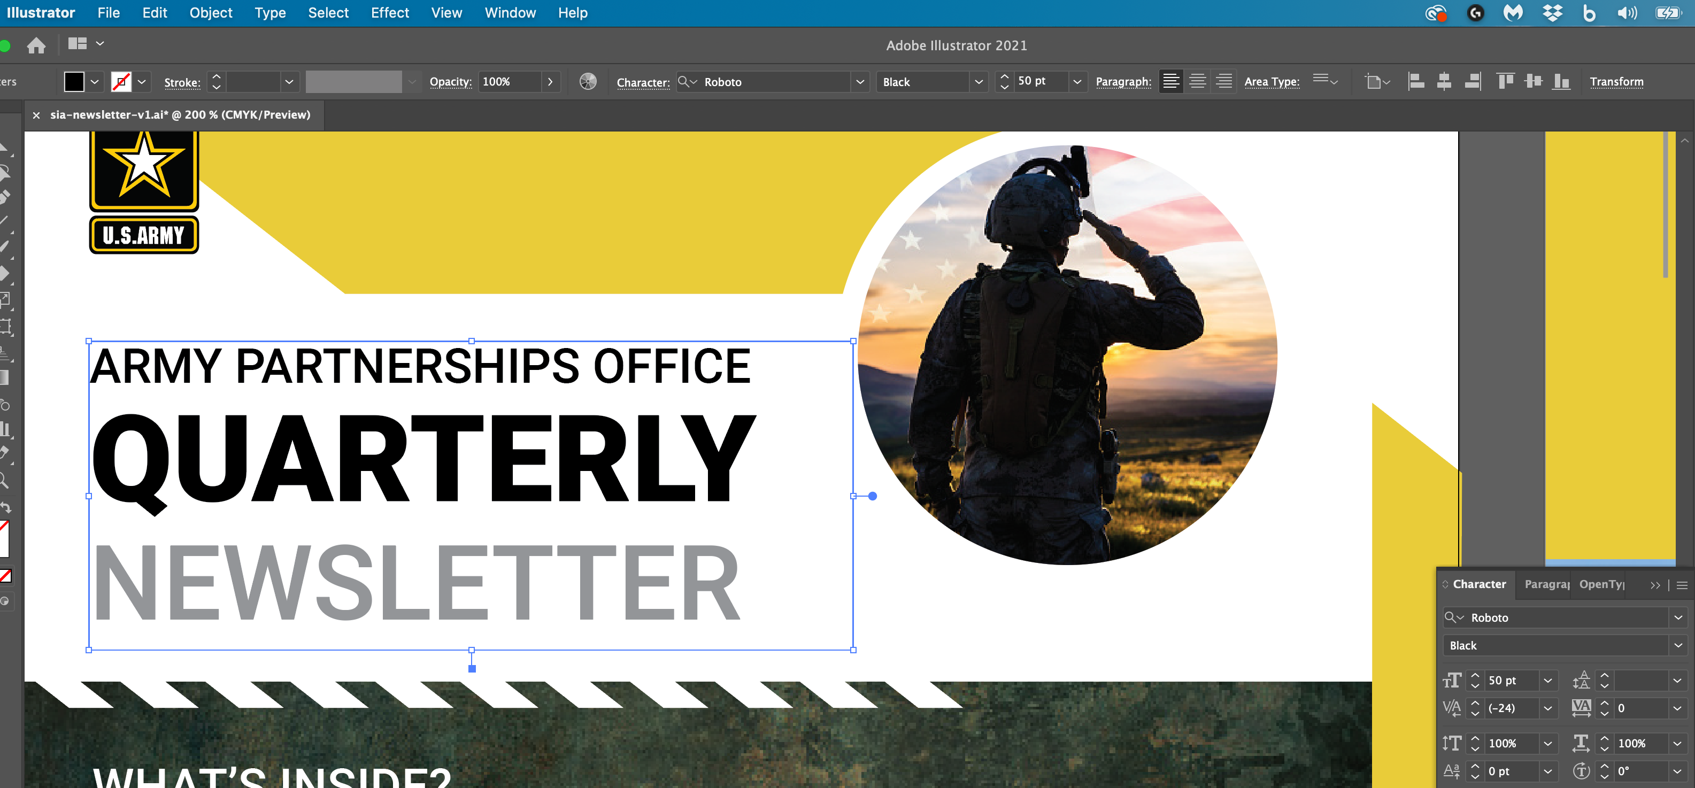This screenshot has width=1695, height=788.
Task: Click the Recolor Artwork icon in the control bar
Action: pyautogui.click(x=588, y=82)
